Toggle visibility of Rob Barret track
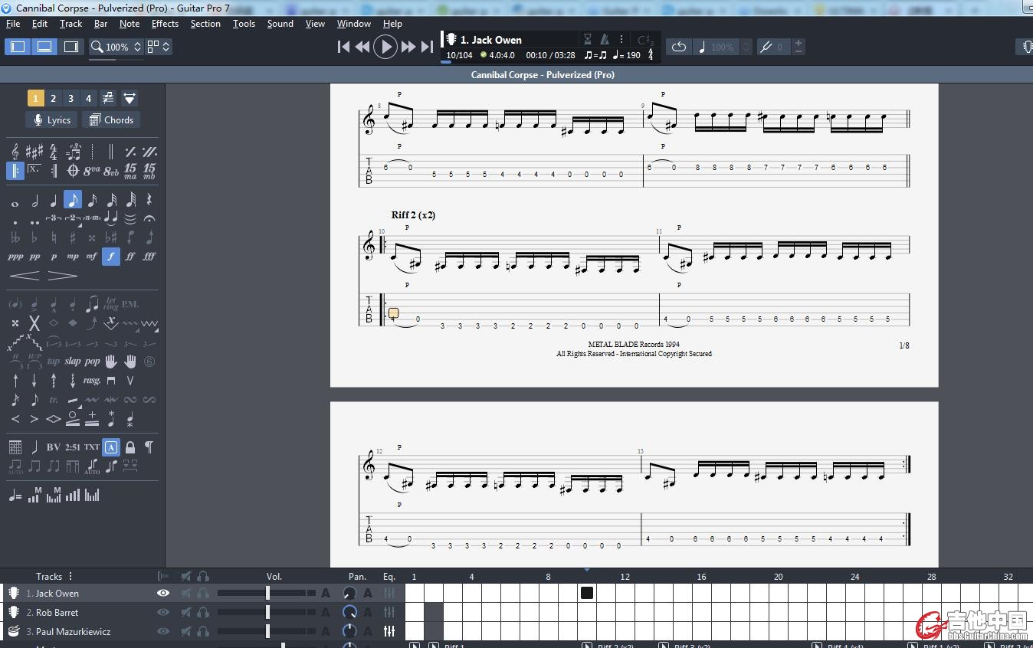 (163, 613)
